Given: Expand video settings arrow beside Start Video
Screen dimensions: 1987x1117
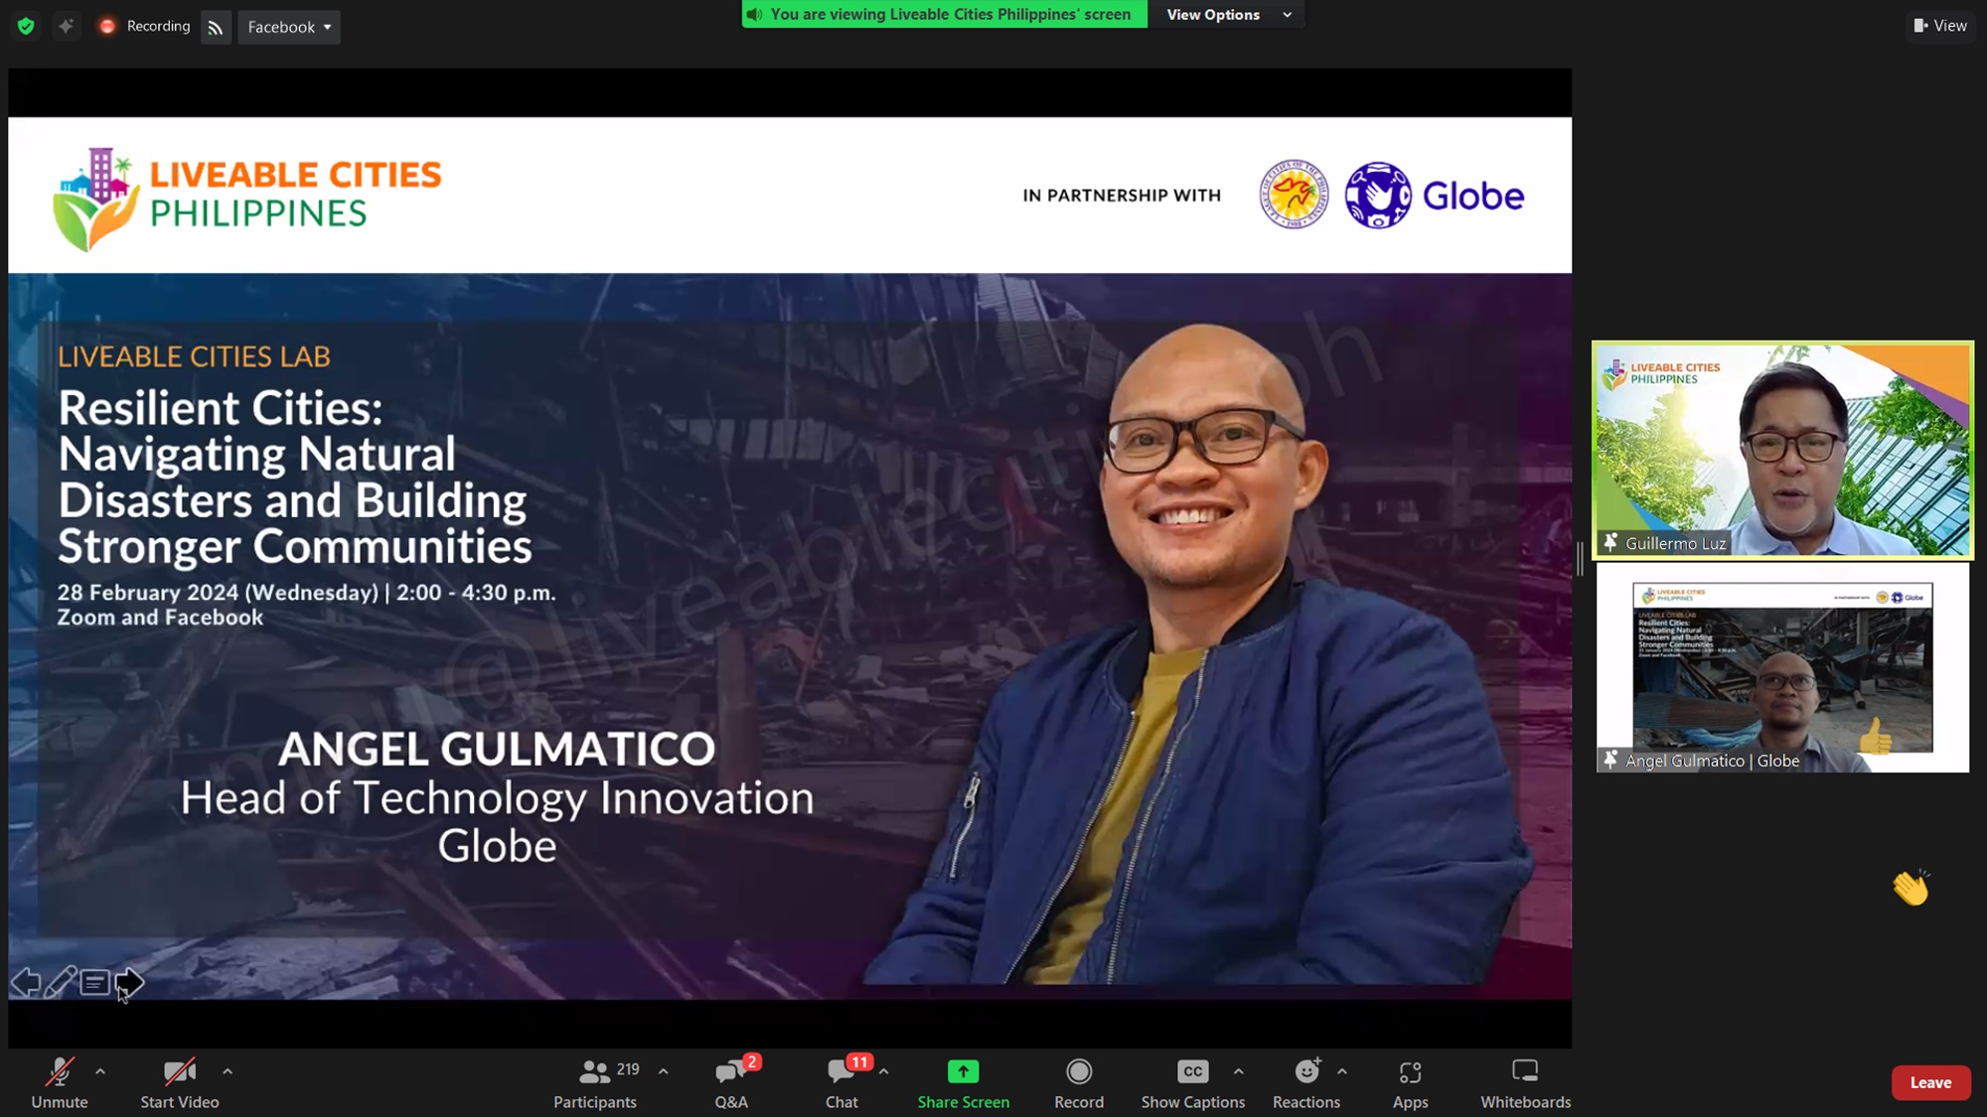Looking at the screenshot, I should coord(228,1071).
